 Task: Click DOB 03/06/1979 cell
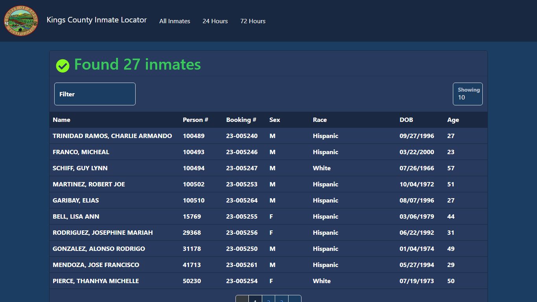(417, 217)
